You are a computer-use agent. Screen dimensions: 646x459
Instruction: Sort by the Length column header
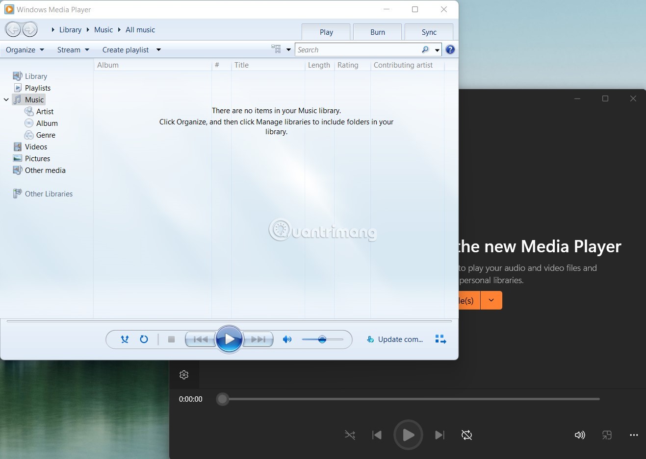[319, 65]
